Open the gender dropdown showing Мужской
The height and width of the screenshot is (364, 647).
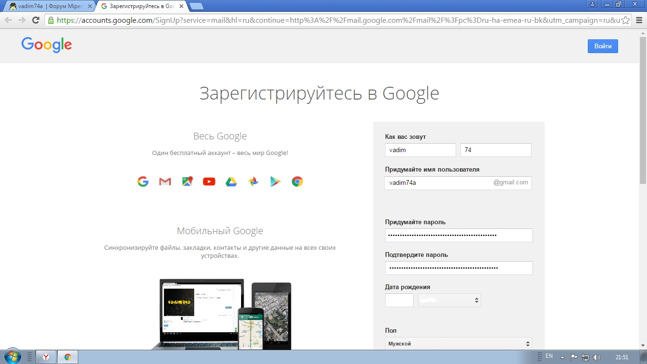point(458,344)
